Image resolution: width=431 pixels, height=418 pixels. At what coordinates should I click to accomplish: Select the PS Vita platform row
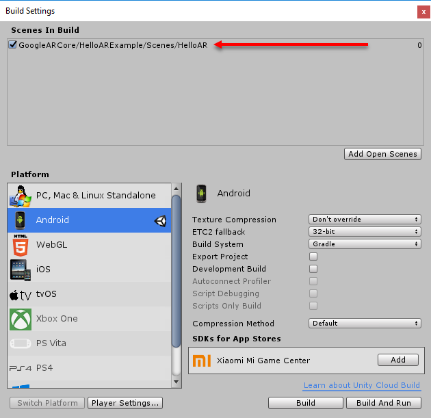(90, 343)
